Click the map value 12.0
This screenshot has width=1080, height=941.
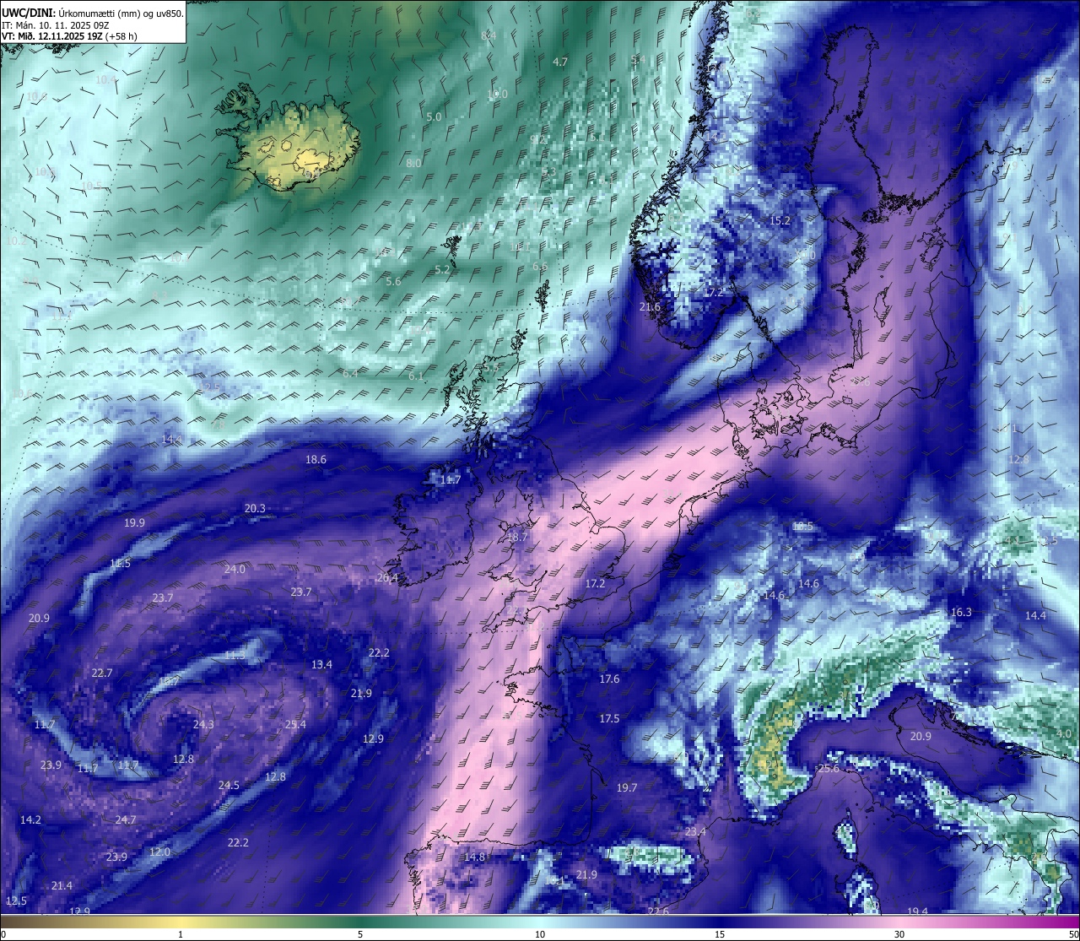(159, 852)
